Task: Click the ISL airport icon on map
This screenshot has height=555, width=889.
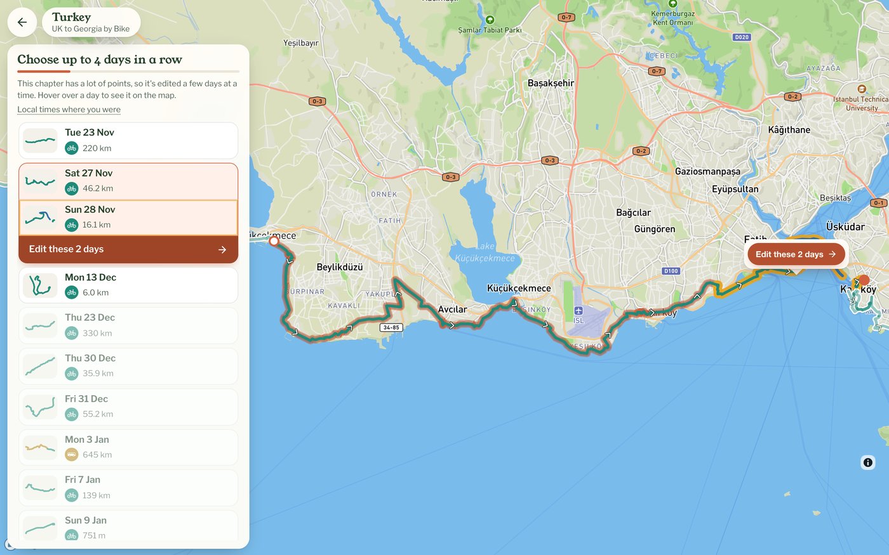Action: click(578, 311)
